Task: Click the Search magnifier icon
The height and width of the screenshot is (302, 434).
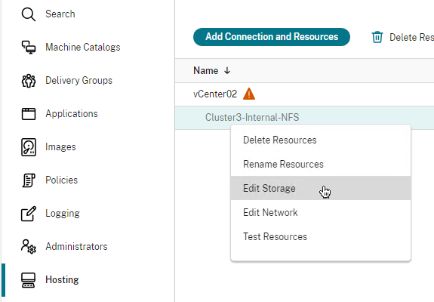Action: 28,14
